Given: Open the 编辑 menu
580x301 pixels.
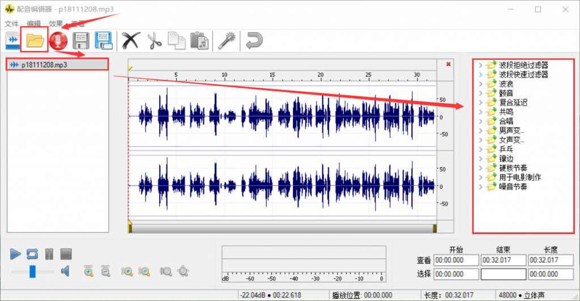Looking at the screenshot, I should click(33, 24).
